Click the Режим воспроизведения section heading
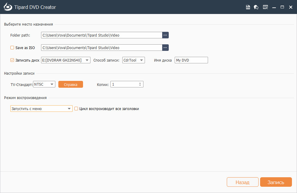The height and width of the screenshot is (193, 297). 25,98
